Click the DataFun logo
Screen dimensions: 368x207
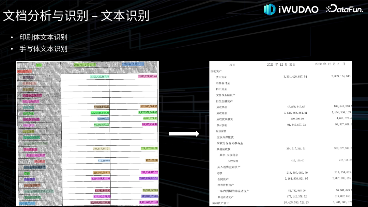click(x=344, y=9)
